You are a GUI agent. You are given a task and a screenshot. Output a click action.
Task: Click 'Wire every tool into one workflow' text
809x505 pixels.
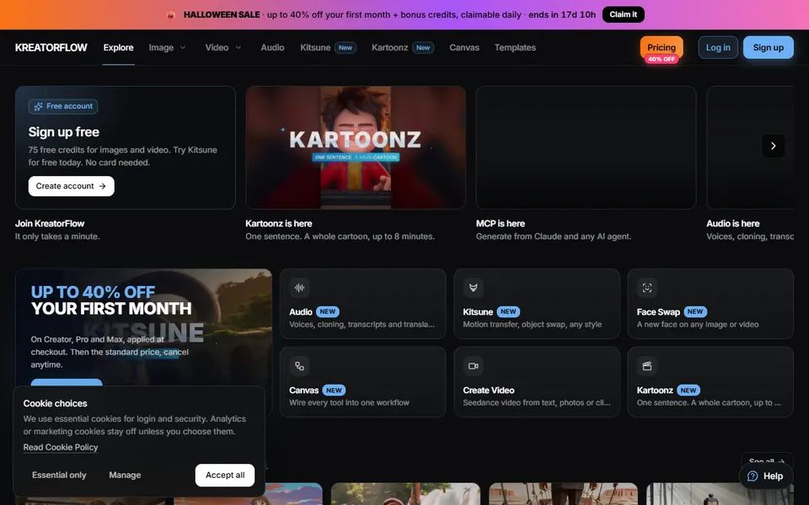click(x=349, y=403)
